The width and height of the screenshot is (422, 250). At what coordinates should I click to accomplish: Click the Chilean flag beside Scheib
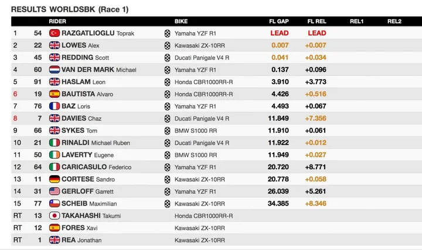pos(55,204)
